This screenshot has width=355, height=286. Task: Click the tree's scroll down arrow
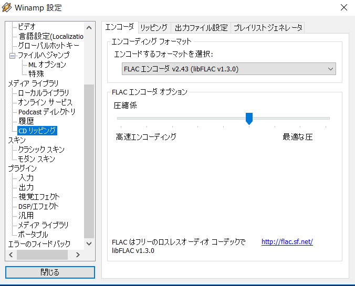click(x=89, y=243)
